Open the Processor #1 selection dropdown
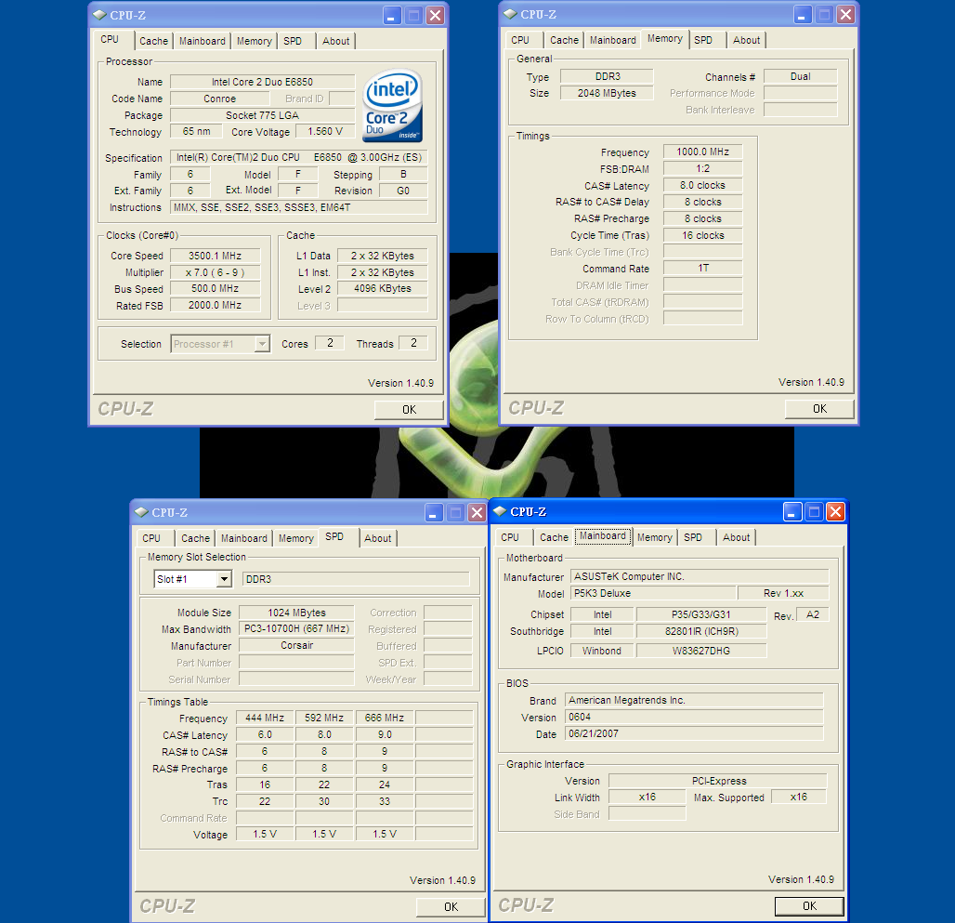 click(x=262, y=344)
